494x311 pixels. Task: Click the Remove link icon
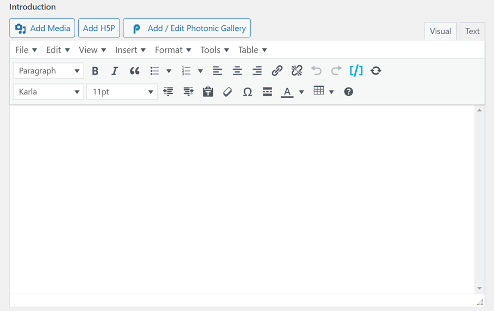(297, 71)
